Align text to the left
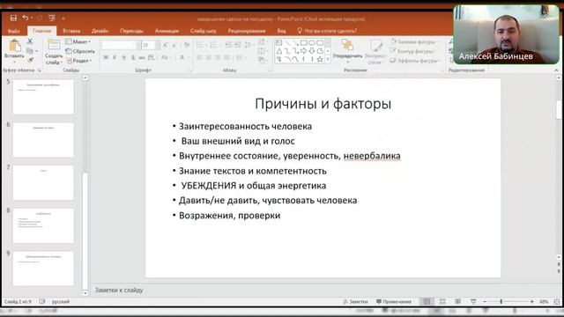 pyautogui.click(x=200, y=57)
